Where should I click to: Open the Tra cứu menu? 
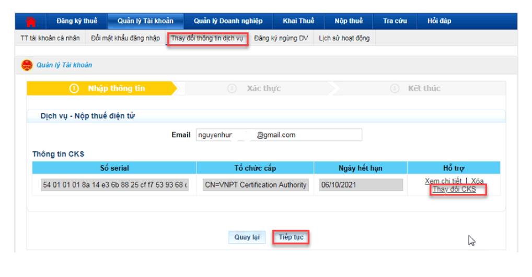pyautogui.click(x=395, y=21)
